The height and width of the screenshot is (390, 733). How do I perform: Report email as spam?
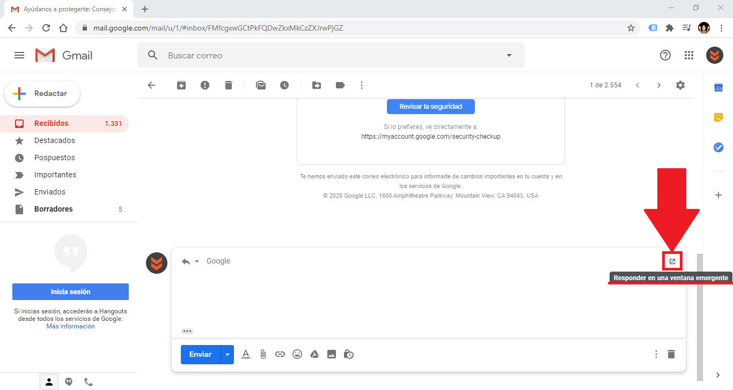pos(205,85)
